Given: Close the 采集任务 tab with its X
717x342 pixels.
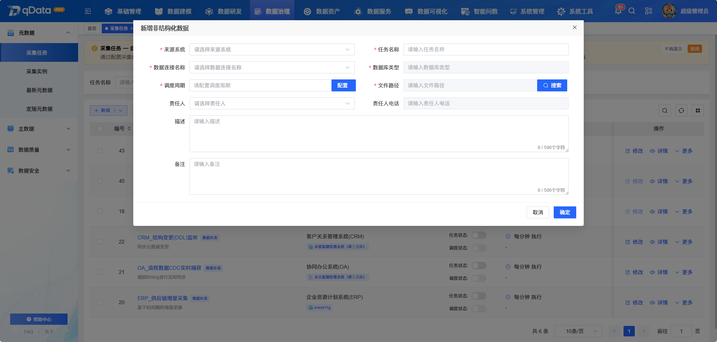Looking at the screenshot, I should click(131, 28).
